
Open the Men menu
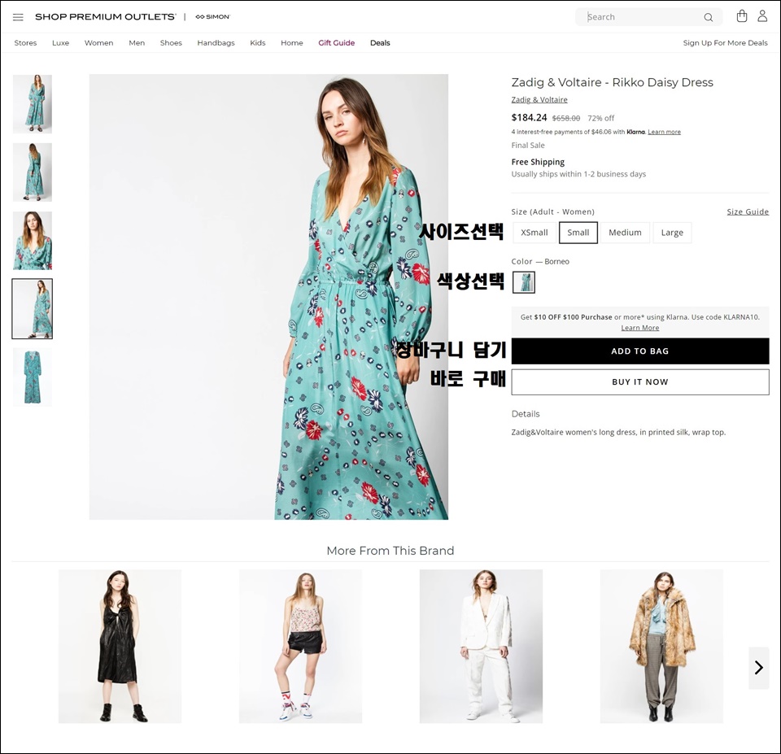pyautogui.click(x=137, y=43)
